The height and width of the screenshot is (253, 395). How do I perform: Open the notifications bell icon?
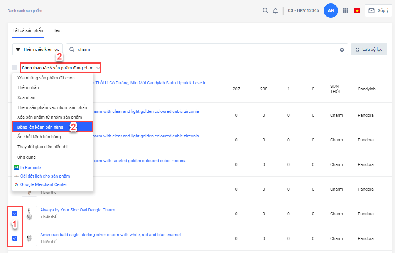coord(275,11)
